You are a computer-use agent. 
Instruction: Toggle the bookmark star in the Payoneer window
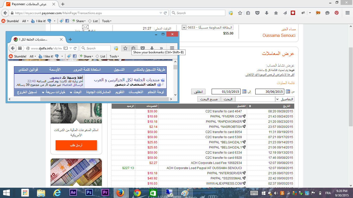[240, 13]
